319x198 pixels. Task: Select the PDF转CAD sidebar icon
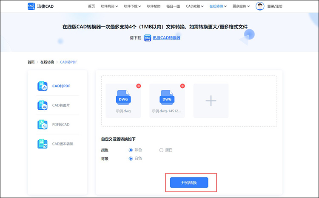click(42, 125)
